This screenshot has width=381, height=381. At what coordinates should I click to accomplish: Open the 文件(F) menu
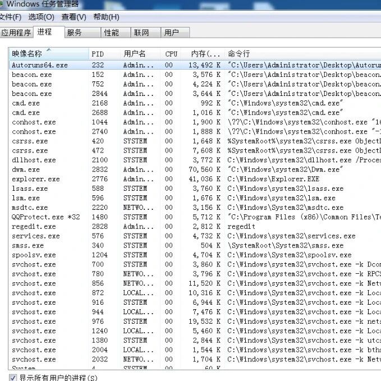coord(10,17)
